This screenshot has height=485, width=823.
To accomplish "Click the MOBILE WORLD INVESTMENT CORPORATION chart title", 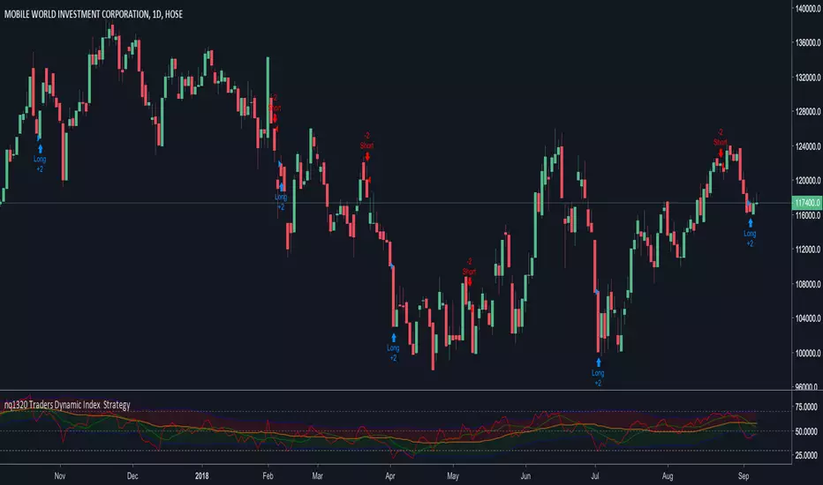I will pos(94,14).
